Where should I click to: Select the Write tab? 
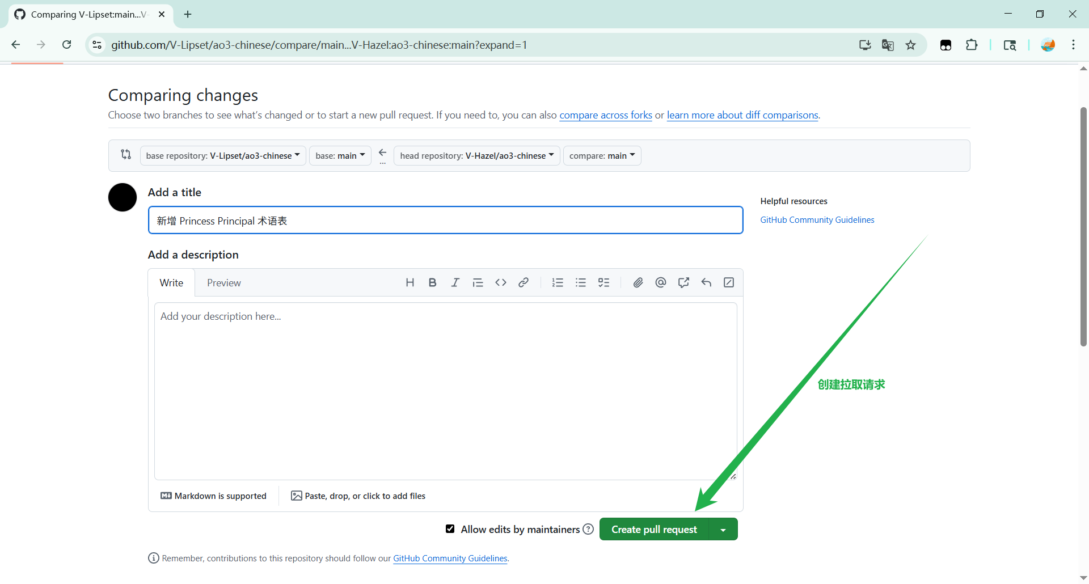(x=171, y=283)
